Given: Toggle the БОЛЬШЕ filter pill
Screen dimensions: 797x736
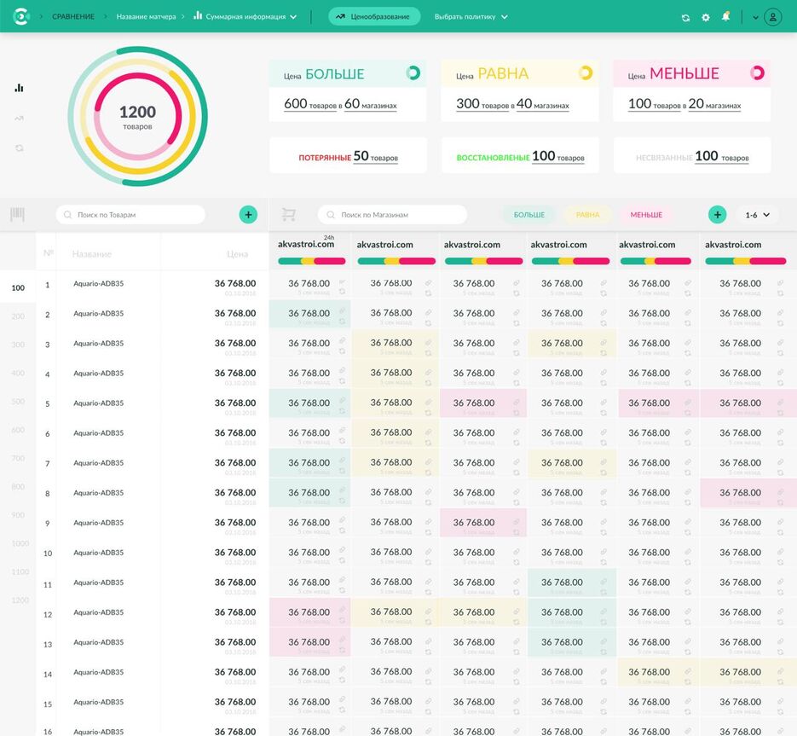Looking at the screenshot, I should (x=528, y=215).
